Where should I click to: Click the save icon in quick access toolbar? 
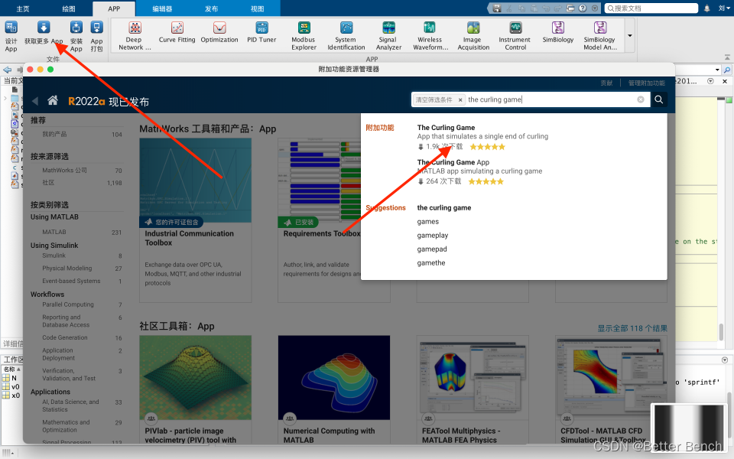(x=497, y=8)
